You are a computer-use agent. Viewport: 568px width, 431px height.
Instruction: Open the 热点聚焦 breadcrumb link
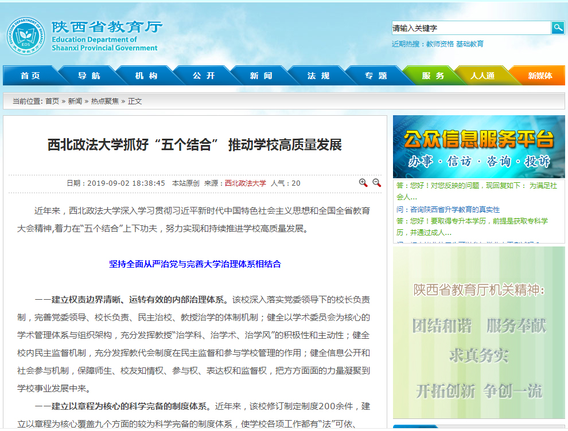105,101
